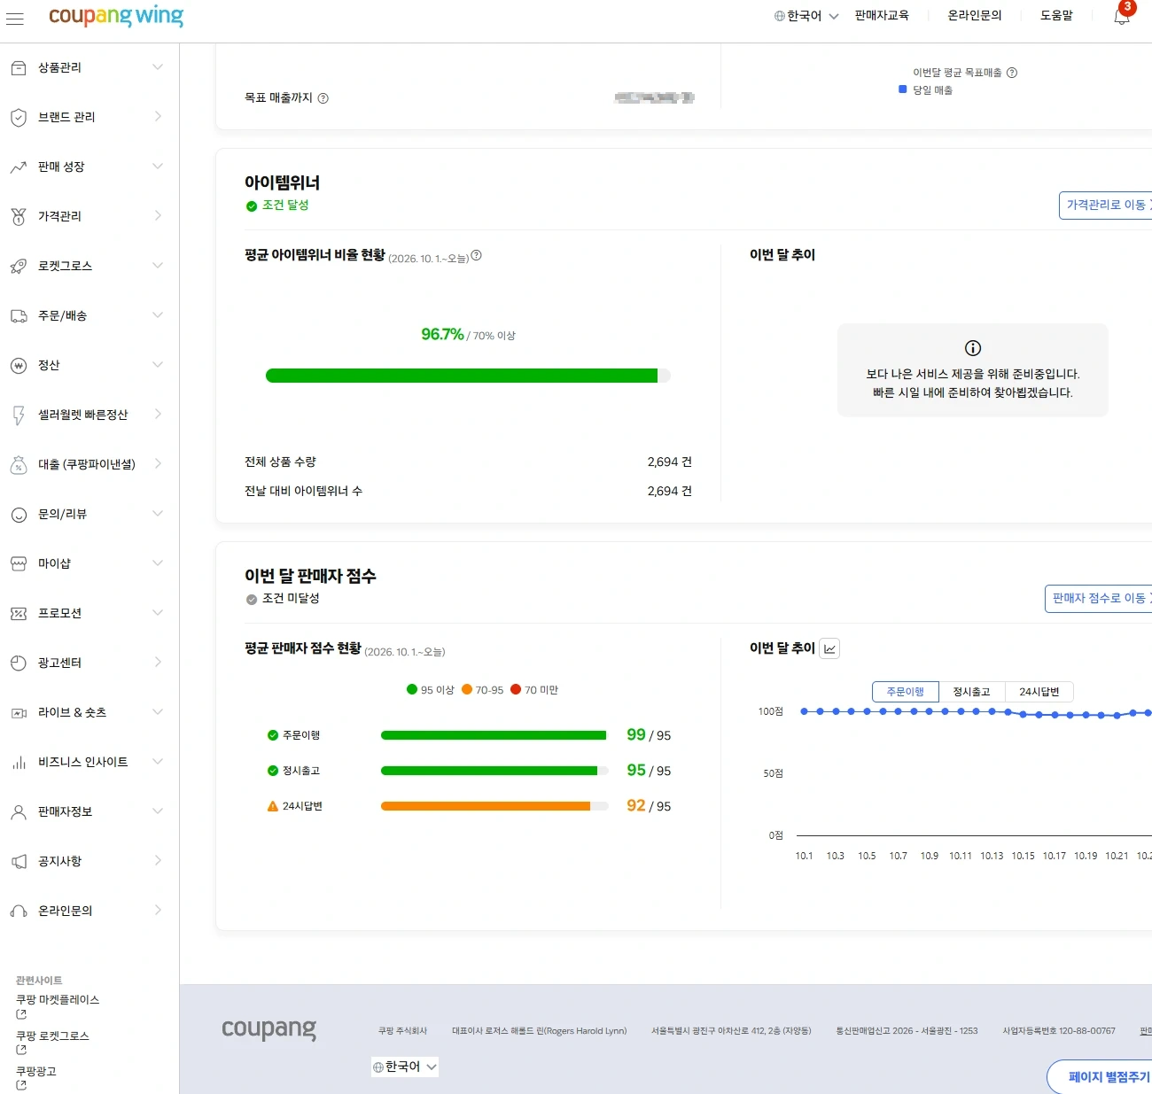Click help icon beside 이번달 평균 목표매출
Image resolution: width=1152 pixels, height=1094 pixels.
pyautogui.click(x=1012, y=73)
